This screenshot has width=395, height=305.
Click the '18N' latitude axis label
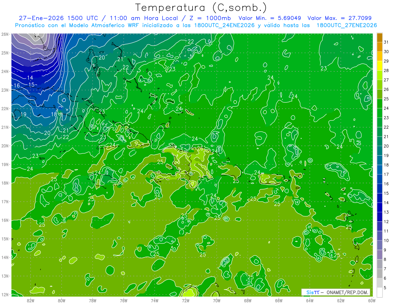pos(5,183)
